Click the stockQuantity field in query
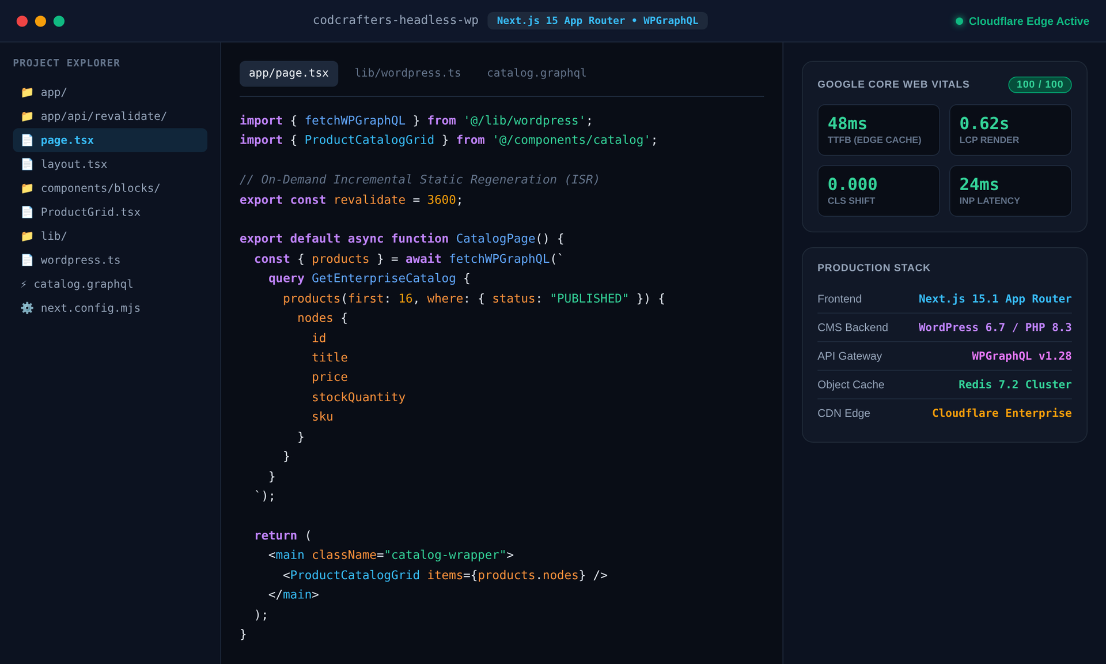The image size is (1106, 664). (358, 397)
